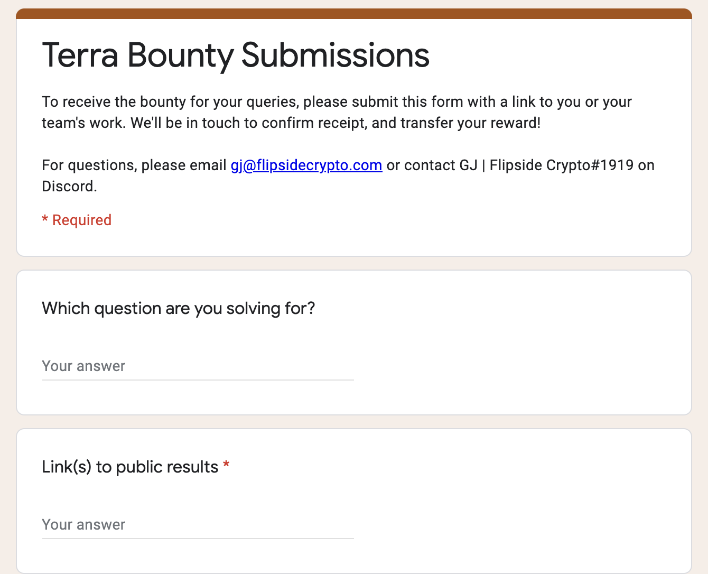Click the beige page background beside the form
Viewport: 708px width, 574px height.
click(7, 317)
